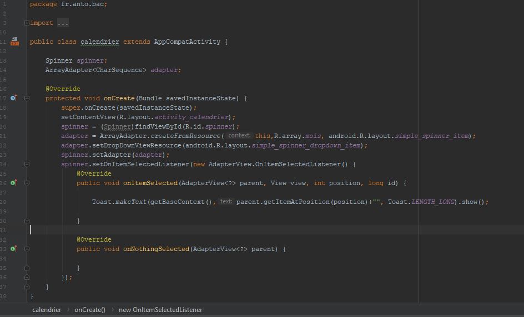Click createFromResource method call

[185, 136]
